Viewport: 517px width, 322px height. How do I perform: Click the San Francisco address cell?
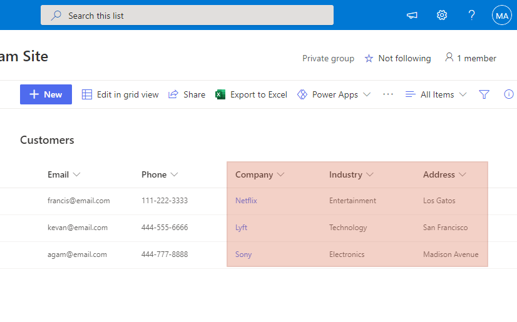445,228
